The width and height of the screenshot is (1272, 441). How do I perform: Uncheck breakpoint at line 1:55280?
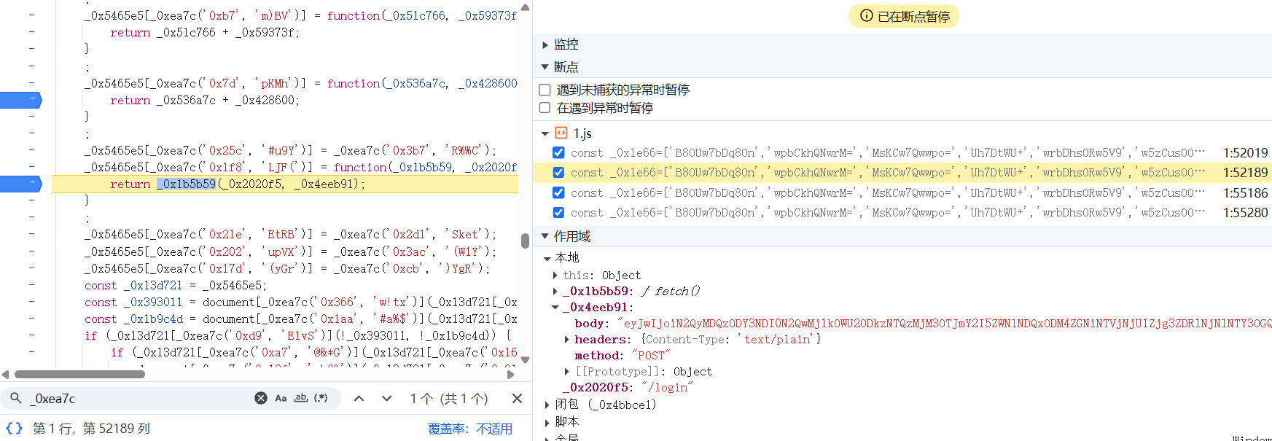coord(558,212)
